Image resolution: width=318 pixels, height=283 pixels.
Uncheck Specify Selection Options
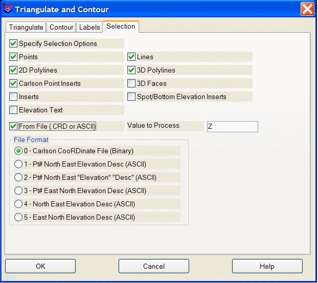(13, 44)
